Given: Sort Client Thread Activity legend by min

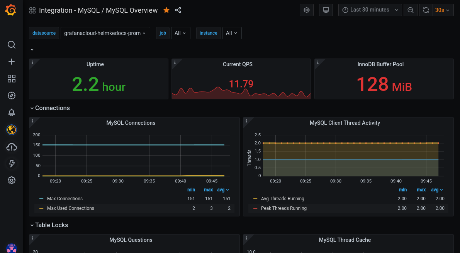Looking at the screenshot, I should 403,190.
